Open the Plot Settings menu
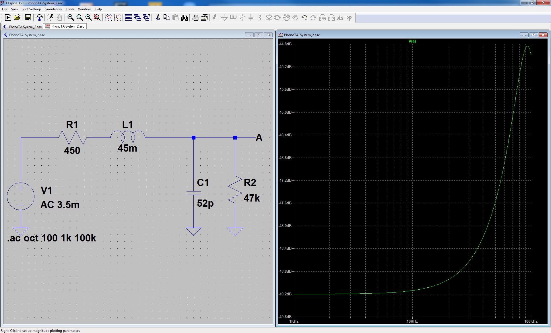 pos(32,9)
